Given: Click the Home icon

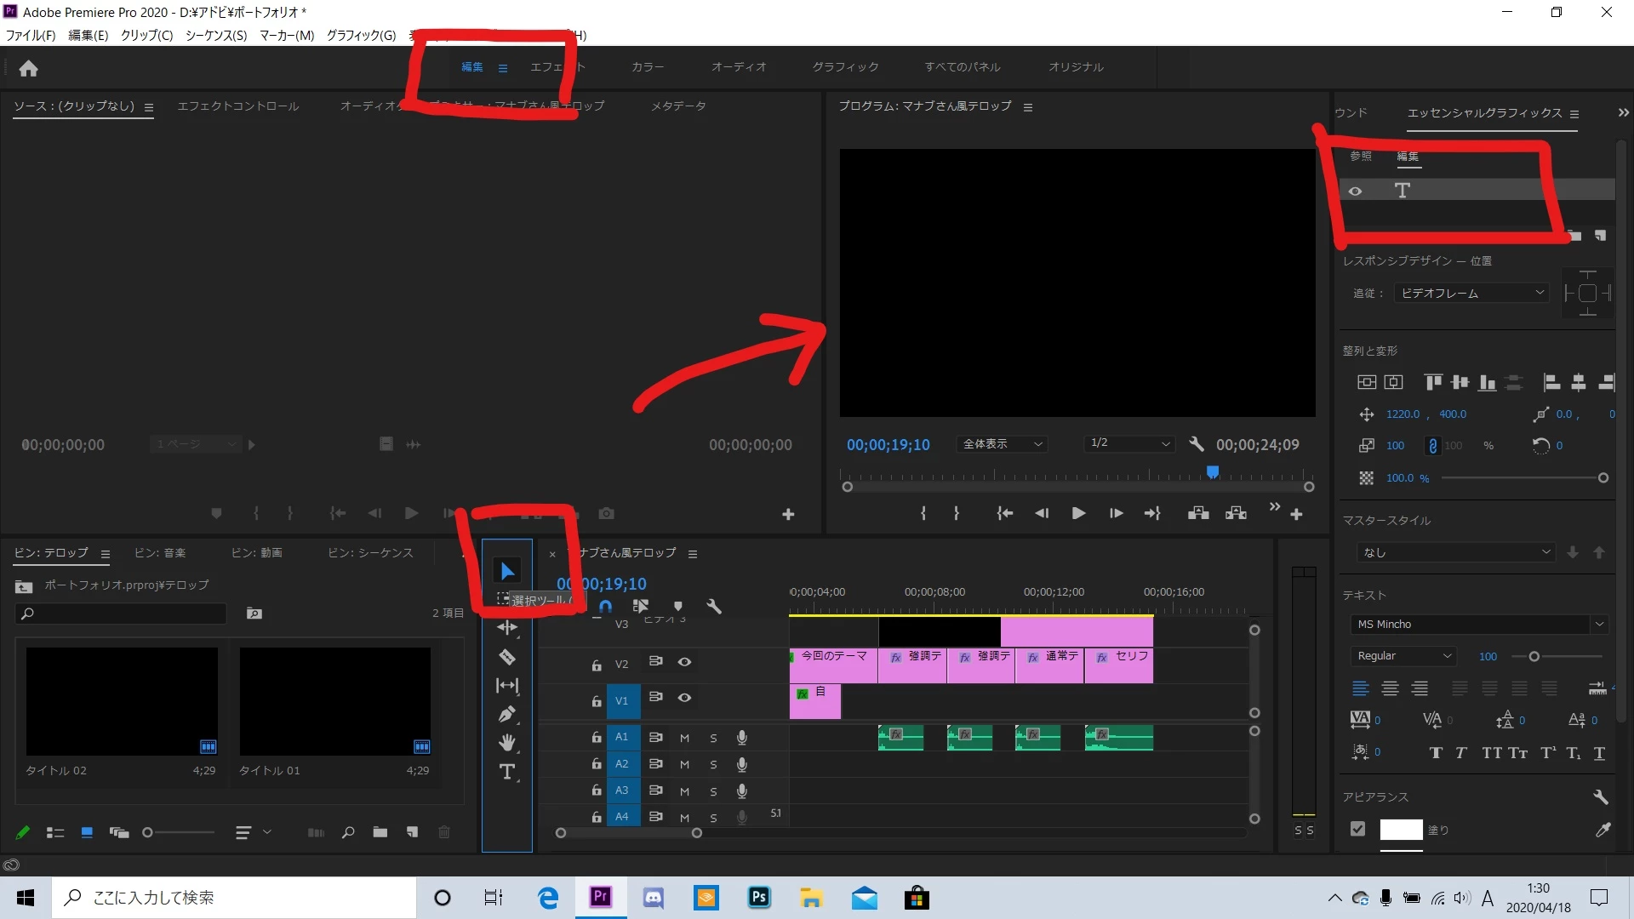Looking at the screenshot, I should pyautogui.click(x=29, y=68).
